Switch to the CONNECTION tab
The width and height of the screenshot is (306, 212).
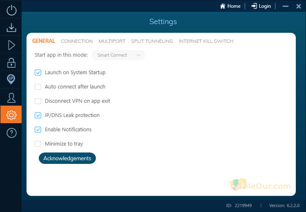[77, 41]
